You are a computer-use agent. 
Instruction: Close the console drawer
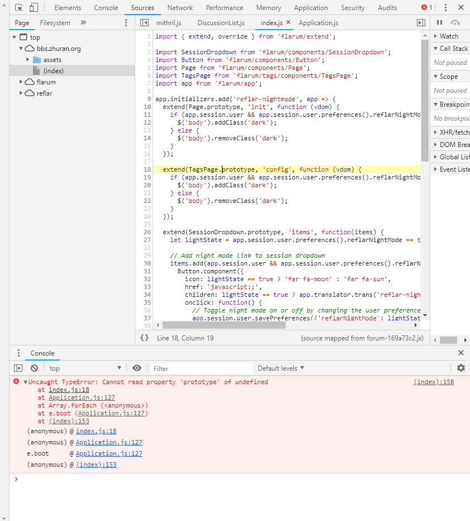point(460,353)
